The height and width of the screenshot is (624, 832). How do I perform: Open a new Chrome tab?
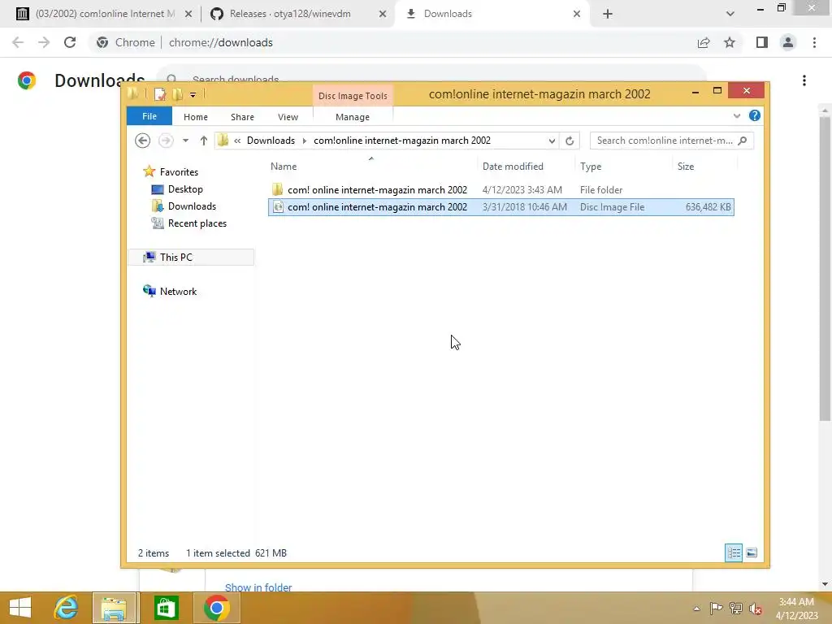click(x=608, y=15)
